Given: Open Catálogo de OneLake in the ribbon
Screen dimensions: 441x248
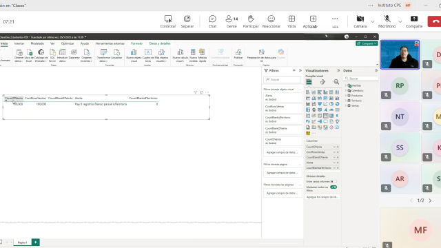Looking at the screenshot, I should 41,55.
